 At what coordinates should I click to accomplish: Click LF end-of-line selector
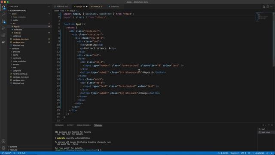point(249,153)
